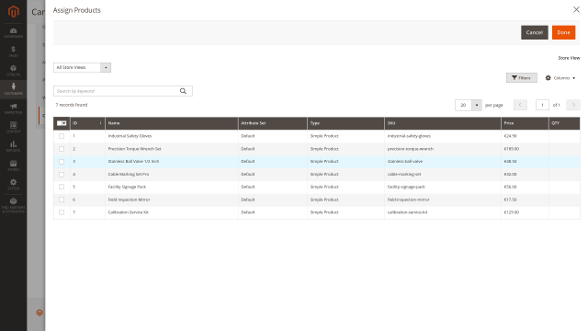
Task: Open the per page count dropdown
Action: [477, 105]
